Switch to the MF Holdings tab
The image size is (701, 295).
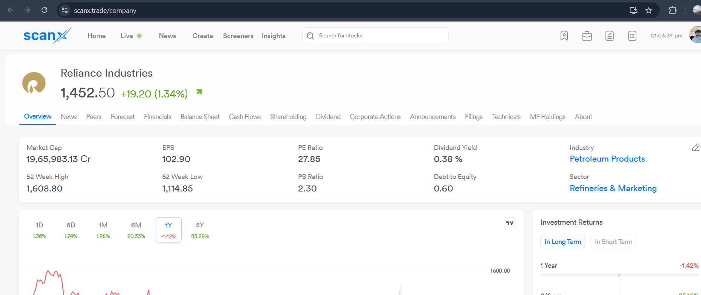(548, 117)
